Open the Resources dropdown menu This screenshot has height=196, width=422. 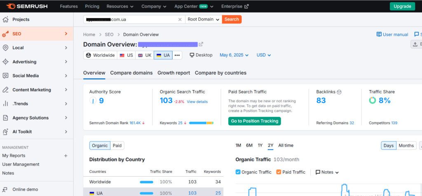[120, 6]
